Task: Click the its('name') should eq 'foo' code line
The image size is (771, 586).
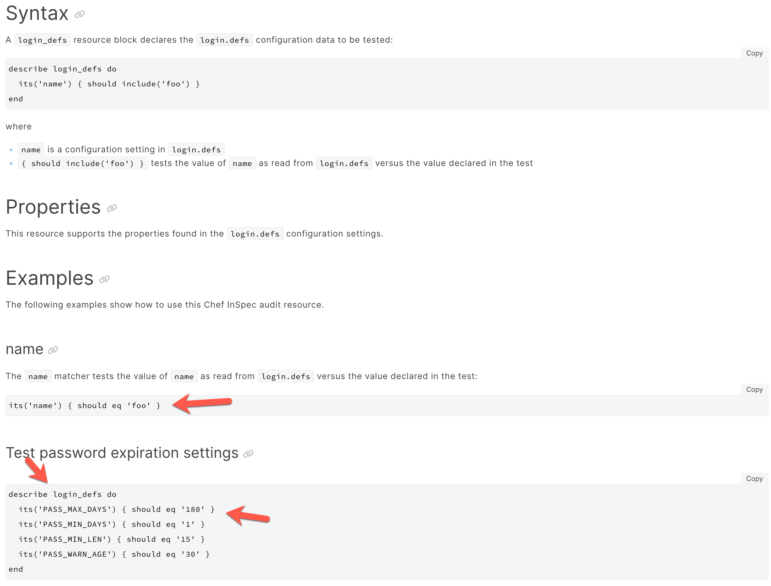Action: (x=85, y=406)
